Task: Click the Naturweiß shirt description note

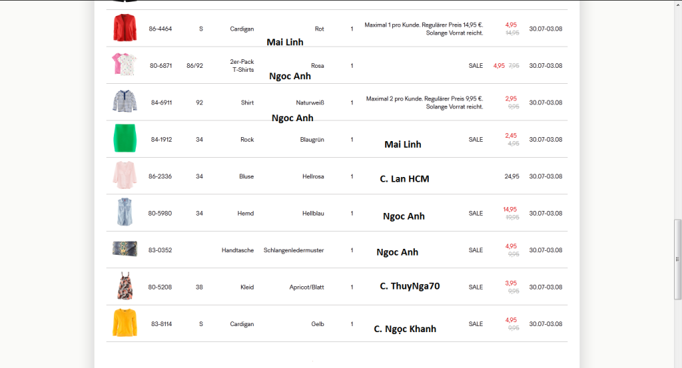Action: click(x=424, y=102)
